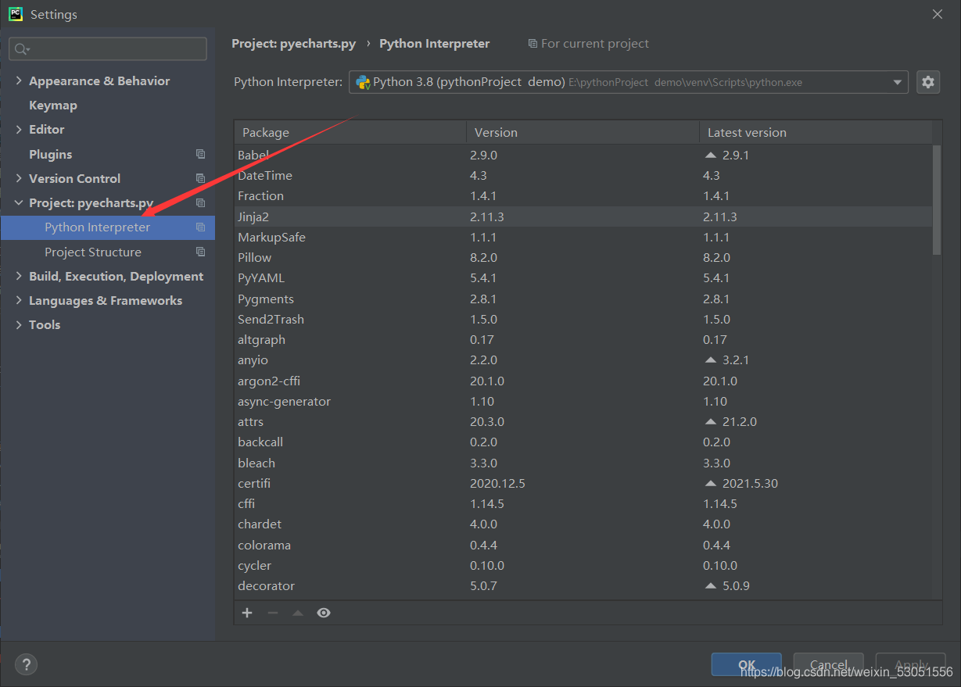Image resolution: width=961 pixels, height=687 pixels.
Task: Expand the Editor section
Action: pos(19,129)
